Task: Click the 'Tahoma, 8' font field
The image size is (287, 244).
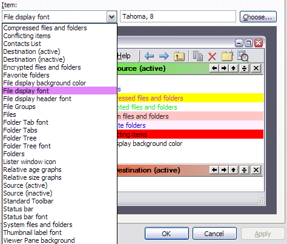Action: point(178,16)
